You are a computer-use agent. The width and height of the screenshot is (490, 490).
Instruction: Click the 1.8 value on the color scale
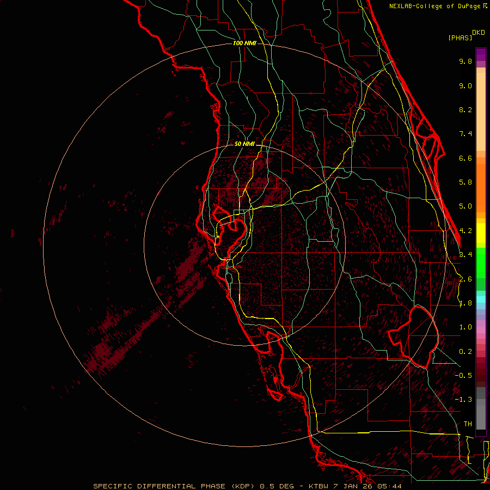click(465, 303)
